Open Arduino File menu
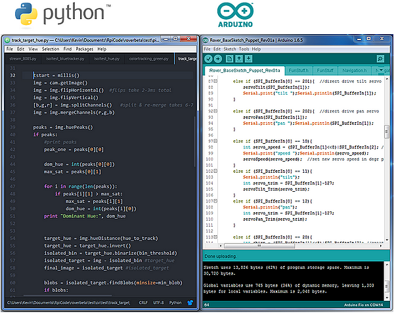Screen dimensions: 394x314 [207, 49]
